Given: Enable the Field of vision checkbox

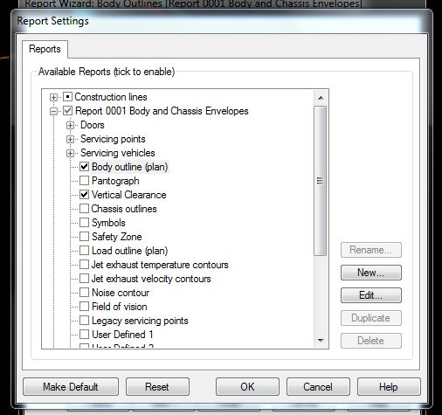Looking at the screenshot, I should point(84,307).
